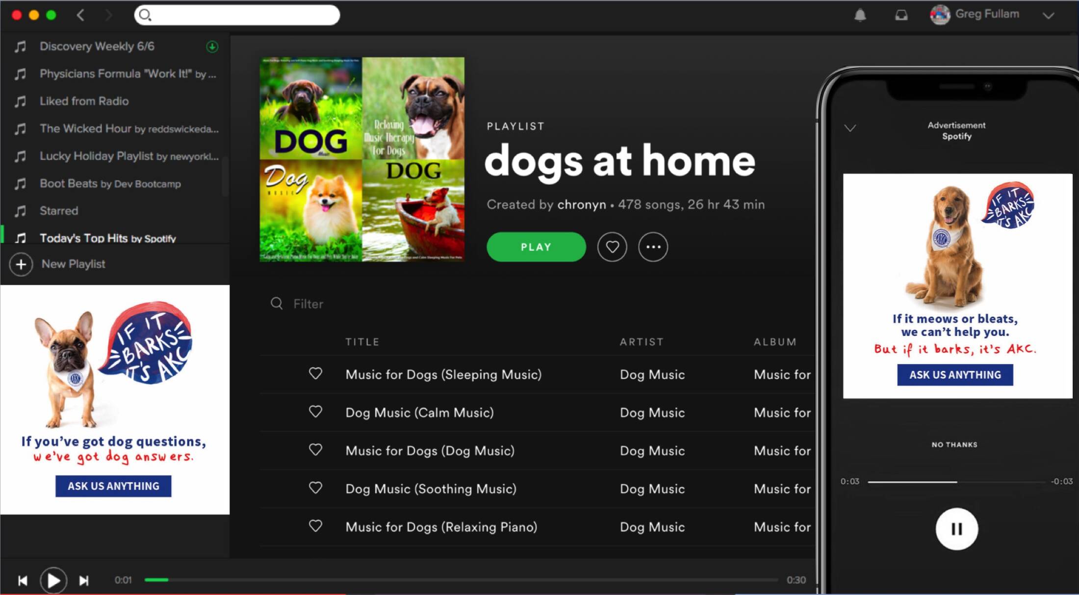
Task: Like the 'dogs at home' playlist
Action: pos(612,247)
